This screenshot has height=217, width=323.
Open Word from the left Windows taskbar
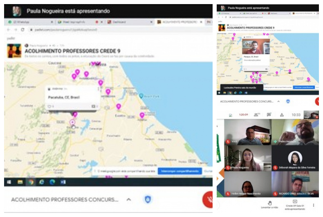[63, 182]
